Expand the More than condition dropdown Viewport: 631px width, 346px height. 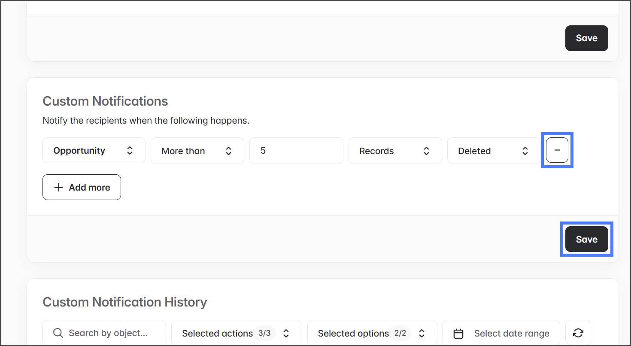pos(197,151)
